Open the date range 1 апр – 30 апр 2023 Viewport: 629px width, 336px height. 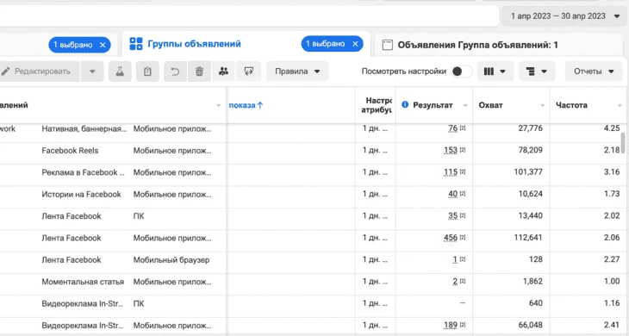pos(565,16)
